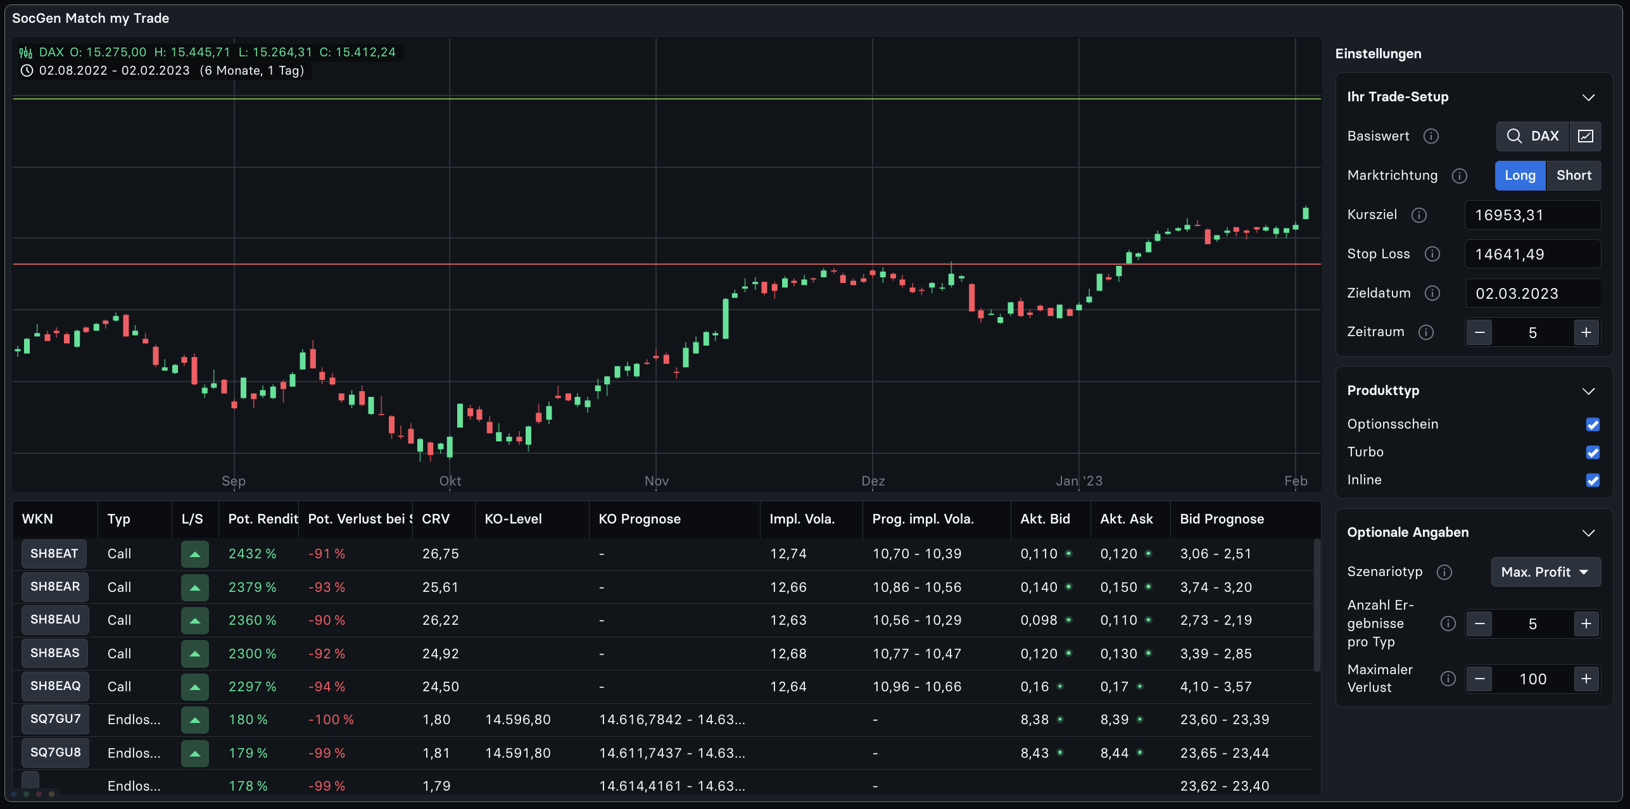The height and width of the screenshot is (809, 1630).
Task: Click the green long arrow in row SQ7GU8
Action: click(195, 753)
